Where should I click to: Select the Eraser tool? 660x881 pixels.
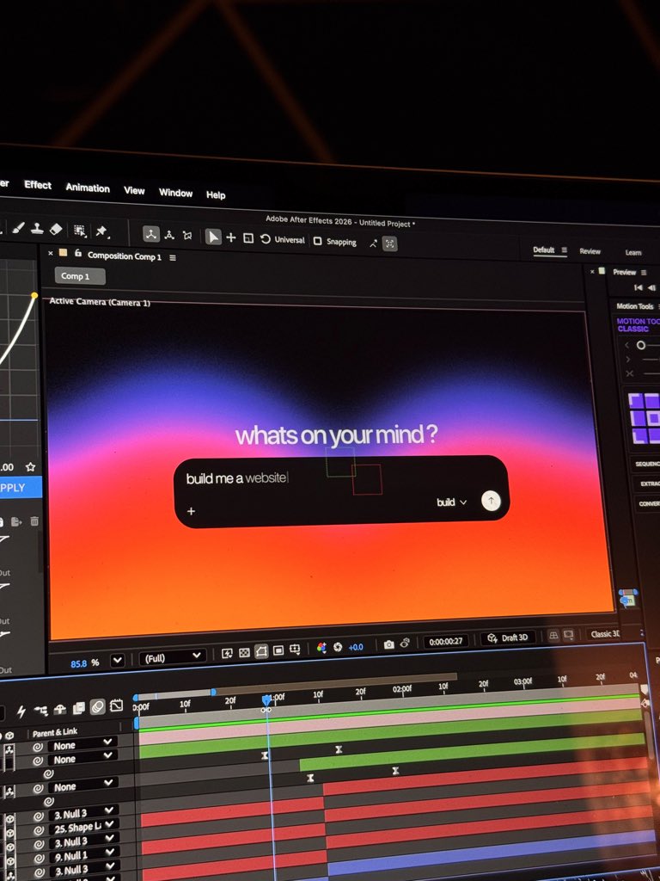click(x=56, y=229)
